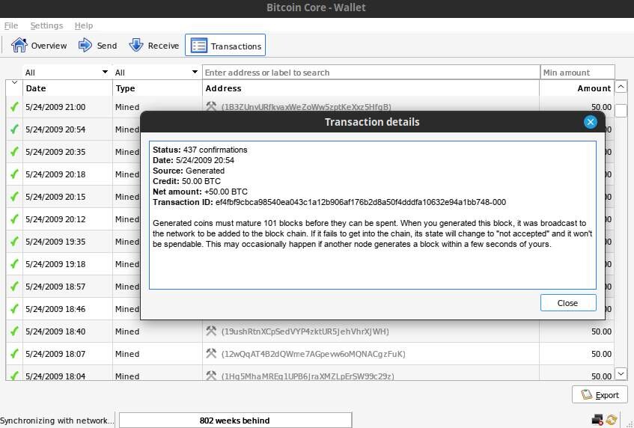Click the 50.00 amount in 18:40 row

tap(601, 331)
